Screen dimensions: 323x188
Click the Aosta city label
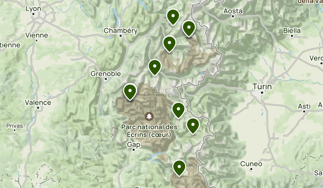[233, 11]
